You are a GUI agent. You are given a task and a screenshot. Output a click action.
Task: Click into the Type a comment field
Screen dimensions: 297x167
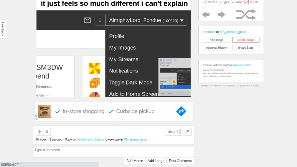(113, 152)
